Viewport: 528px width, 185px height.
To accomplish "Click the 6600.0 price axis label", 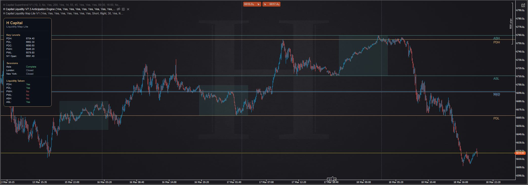I will pyautogui.click(x=520, y=167).
